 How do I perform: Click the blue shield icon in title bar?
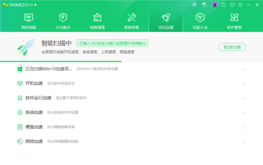[x=194, y=5]
